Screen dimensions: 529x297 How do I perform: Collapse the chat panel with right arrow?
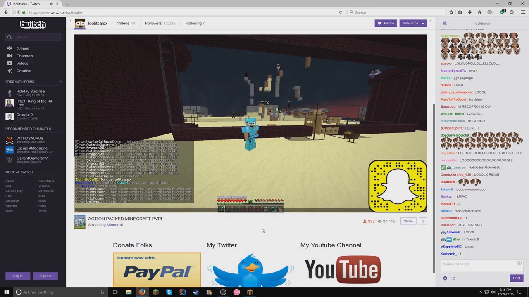(x=431, y=21)
